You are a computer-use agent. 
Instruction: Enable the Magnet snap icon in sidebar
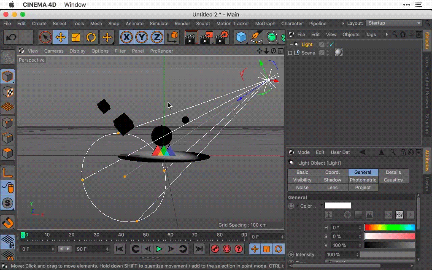(8, 222)
